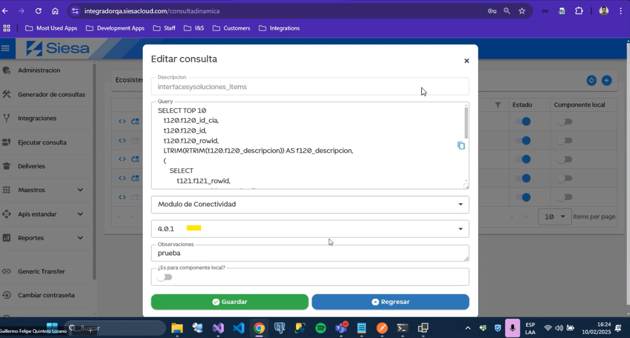This screenshot has height=338, width=630.
Task: Copy the SQL query using the clipboard icon
Action: pos(461,145)
